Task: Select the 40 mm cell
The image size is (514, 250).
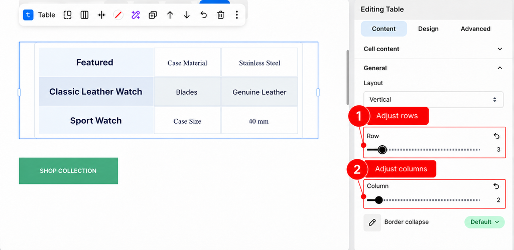Action: pos(260,120)
